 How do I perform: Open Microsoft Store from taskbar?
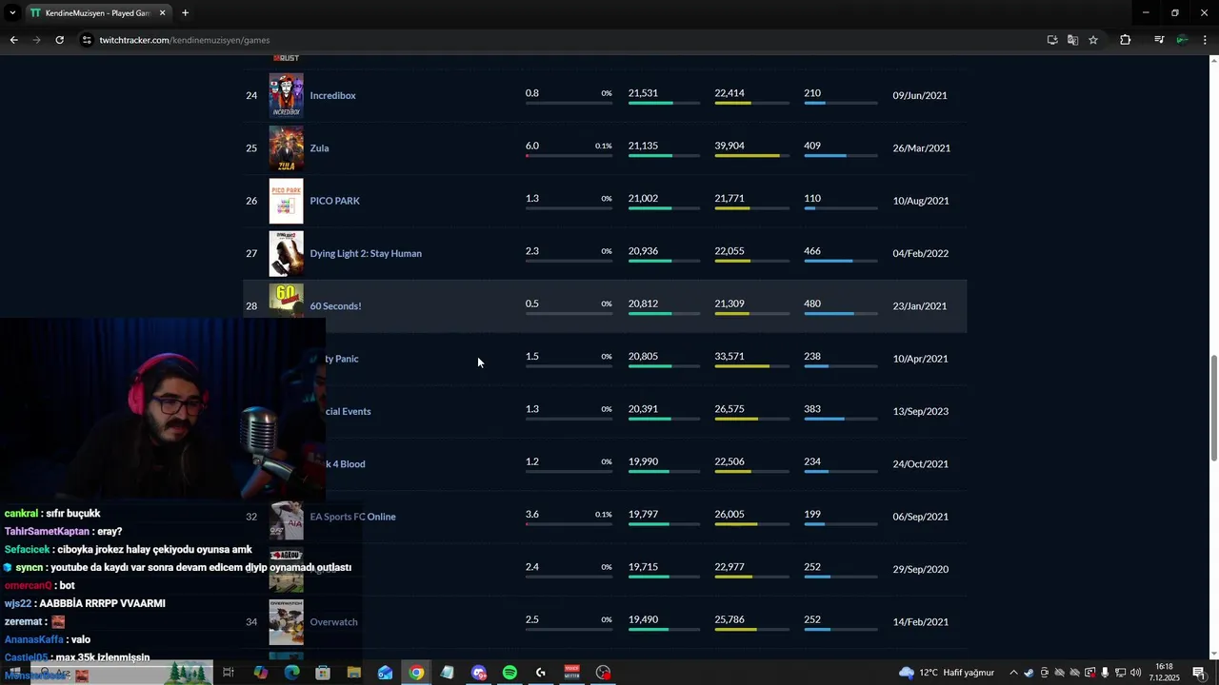pyautogui.click(x=323, y=673)
